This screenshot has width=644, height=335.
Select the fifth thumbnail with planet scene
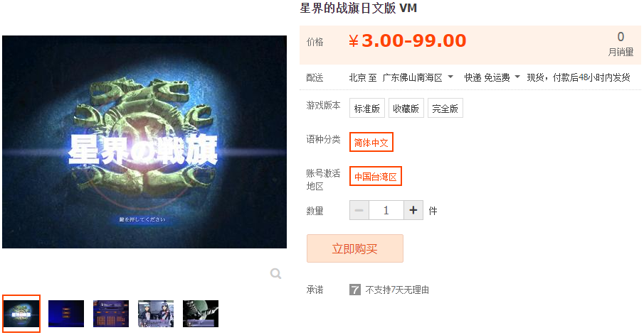click(x=201, y=314)
